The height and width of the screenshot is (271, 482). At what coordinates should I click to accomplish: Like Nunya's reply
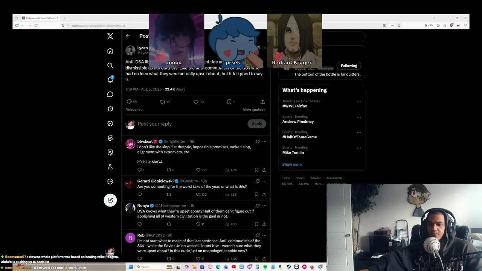click(x=200, y=224)
